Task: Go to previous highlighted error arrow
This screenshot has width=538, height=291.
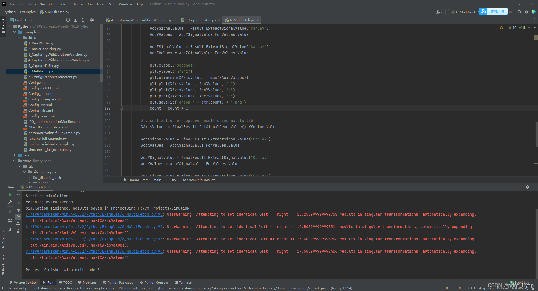Action: [x=529, y=27]
